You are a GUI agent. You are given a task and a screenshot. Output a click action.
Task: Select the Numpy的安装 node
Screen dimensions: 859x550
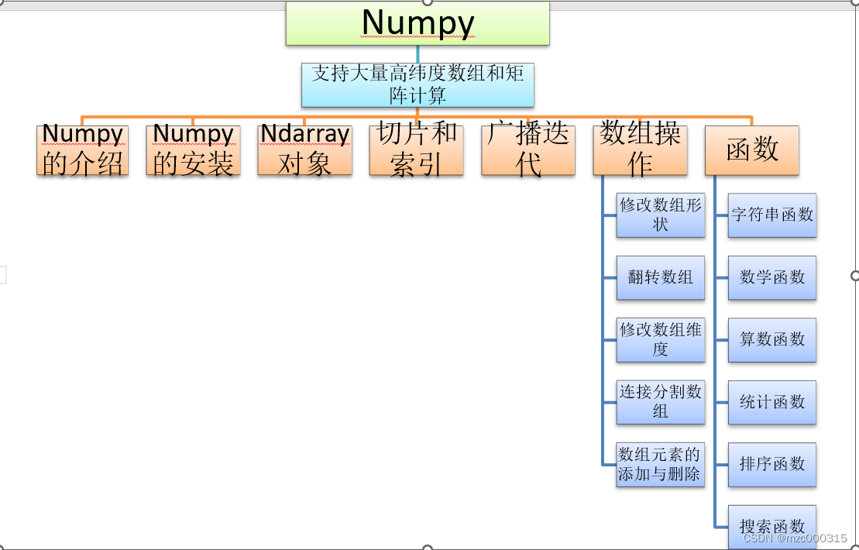[x=193, y=150]
